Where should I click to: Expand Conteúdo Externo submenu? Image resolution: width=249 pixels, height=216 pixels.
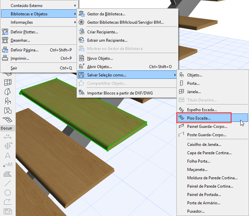(x=39, y=6)
